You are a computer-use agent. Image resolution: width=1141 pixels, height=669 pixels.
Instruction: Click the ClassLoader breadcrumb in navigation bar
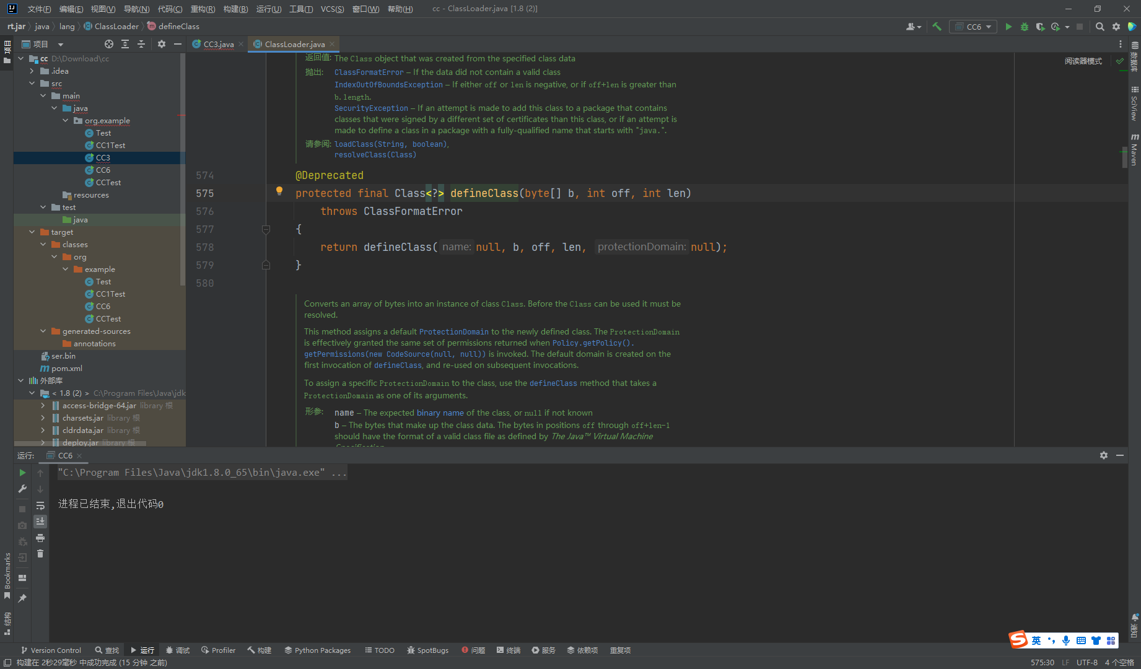click(111, 26)
